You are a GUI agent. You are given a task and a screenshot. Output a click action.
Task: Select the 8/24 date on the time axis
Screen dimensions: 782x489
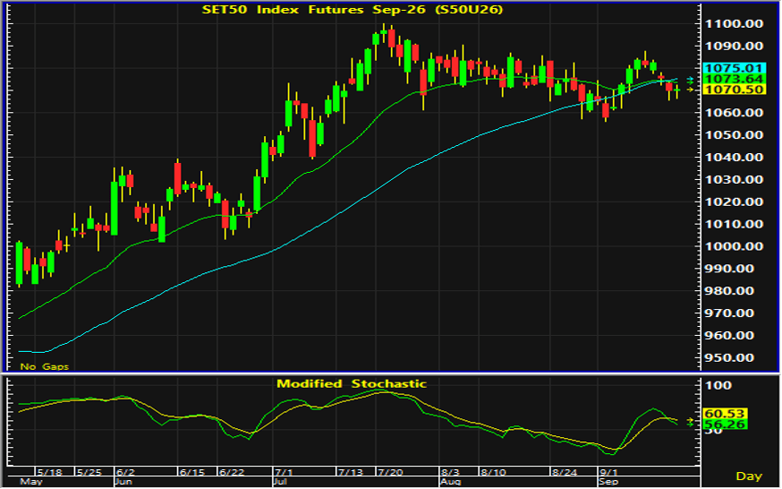tap(564, 472)
